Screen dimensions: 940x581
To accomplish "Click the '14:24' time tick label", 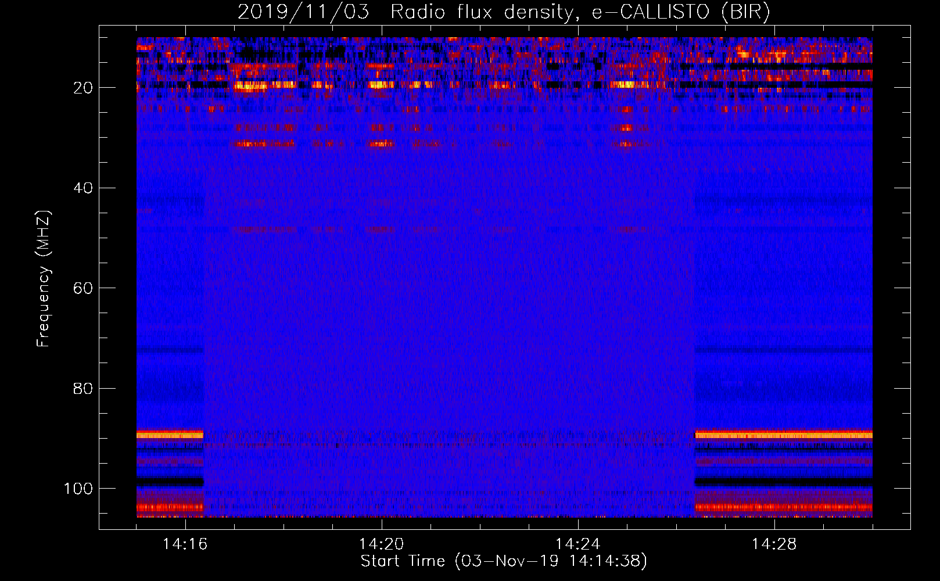I will (578, 544).
